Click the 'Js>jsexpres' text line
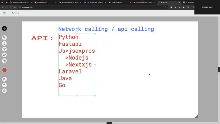This screenshot has width=220, height=124. pos(77,51)
